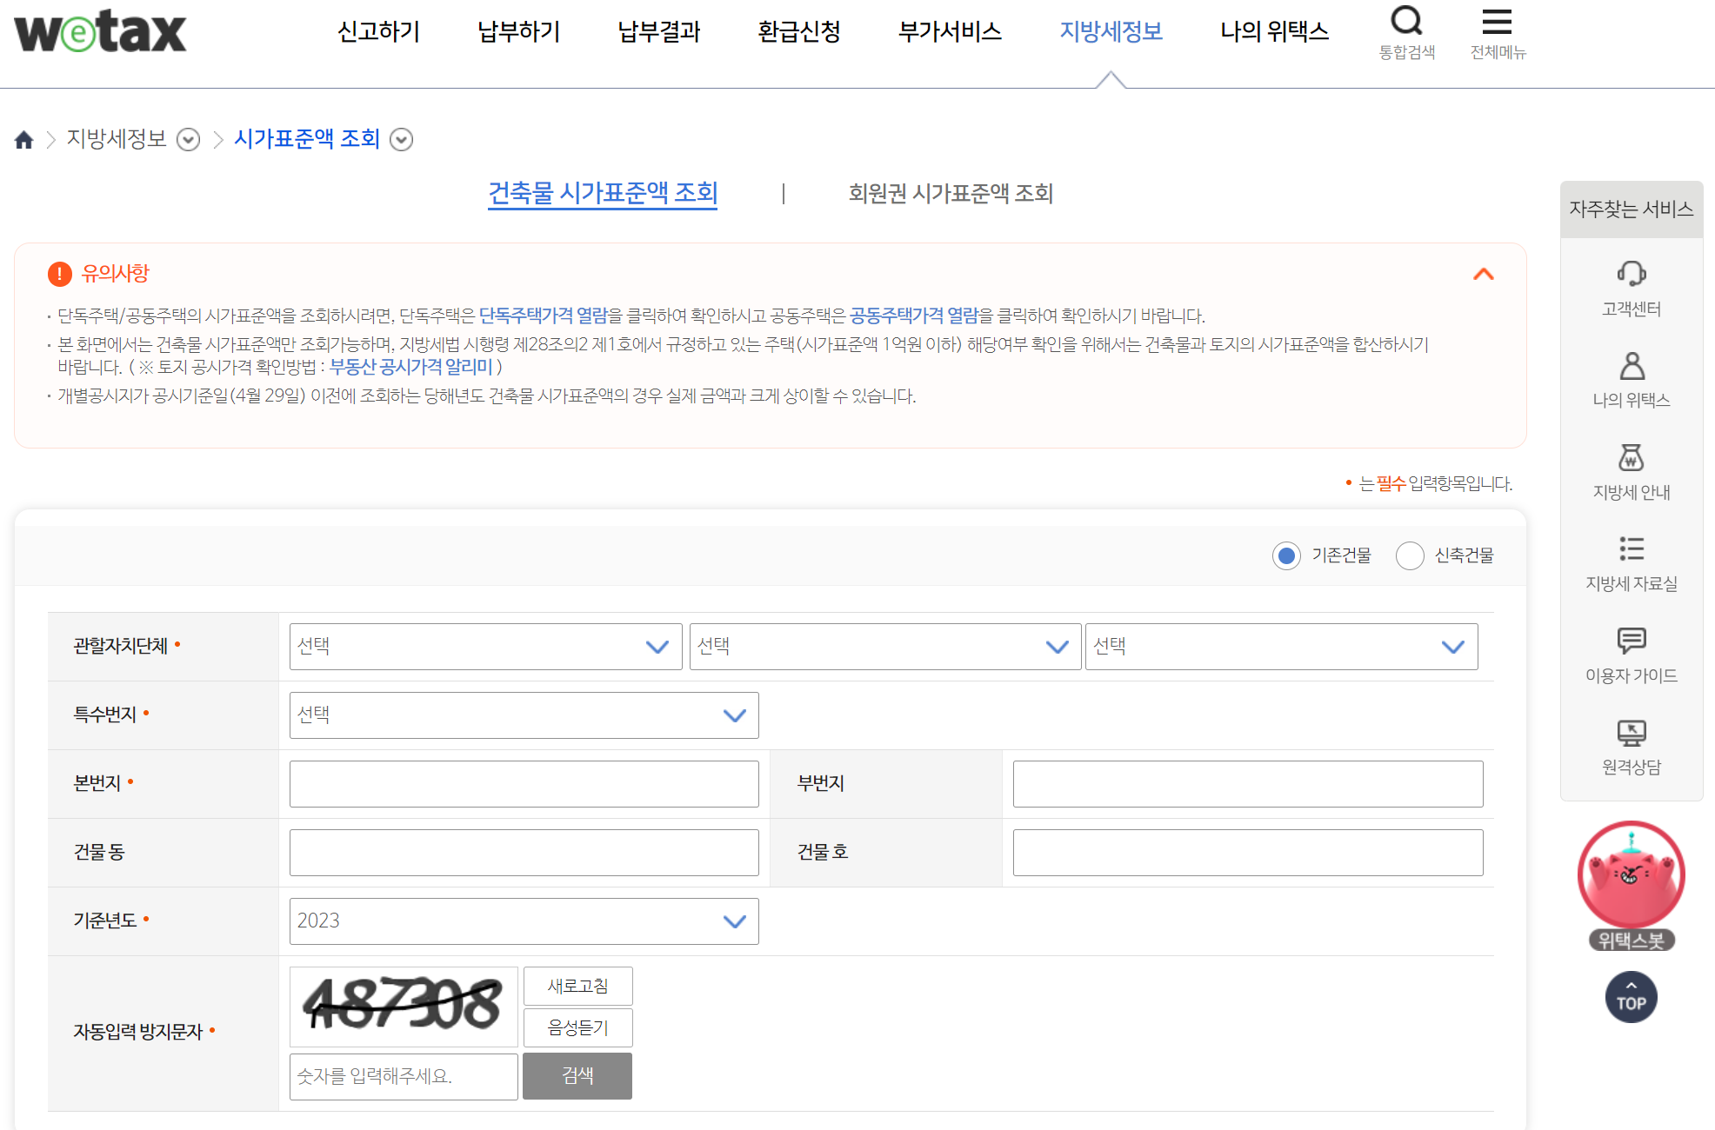Open the 통합검색 search icon
Screen dimensions: 1715x1130
(x=1406, y=21)
